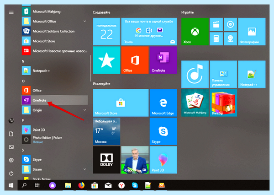
Task: Open Microsoft Store in app list
Action: click(x=54, y=41)
